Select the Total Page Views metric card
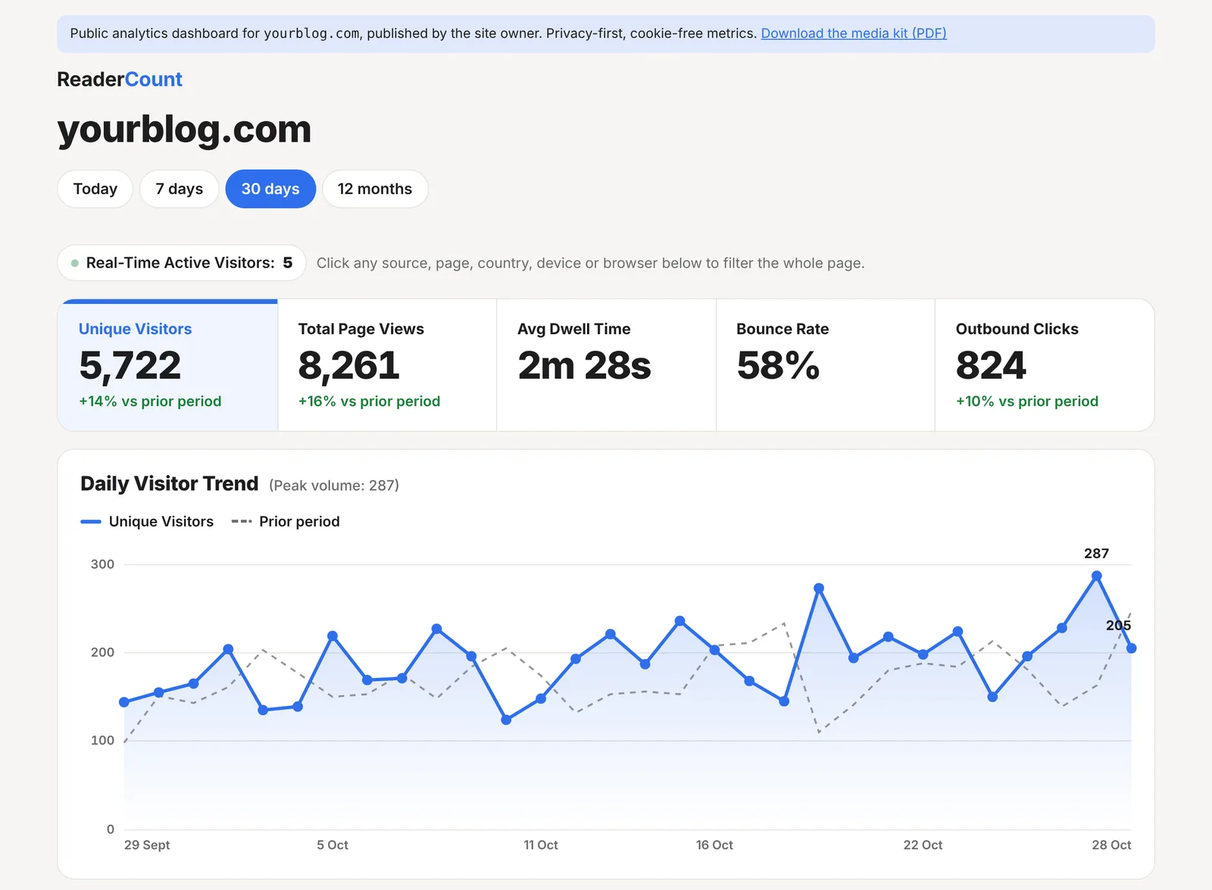The image size is (1212, 890). click(x=387, y=365)
